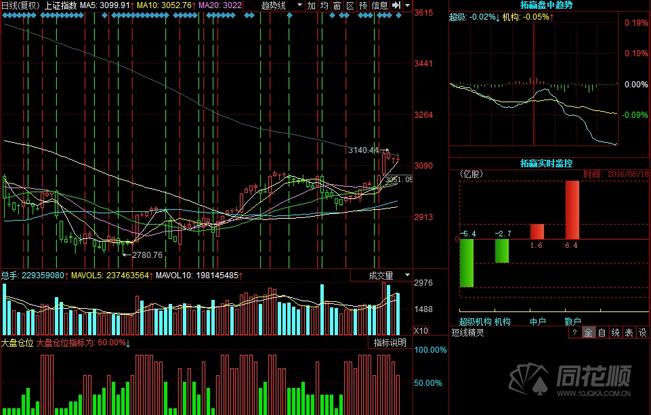The width and height of the screenshot is (651, 415).
Task: Switch to the 表 table view in 短线精灵
Action: (629, 332)
